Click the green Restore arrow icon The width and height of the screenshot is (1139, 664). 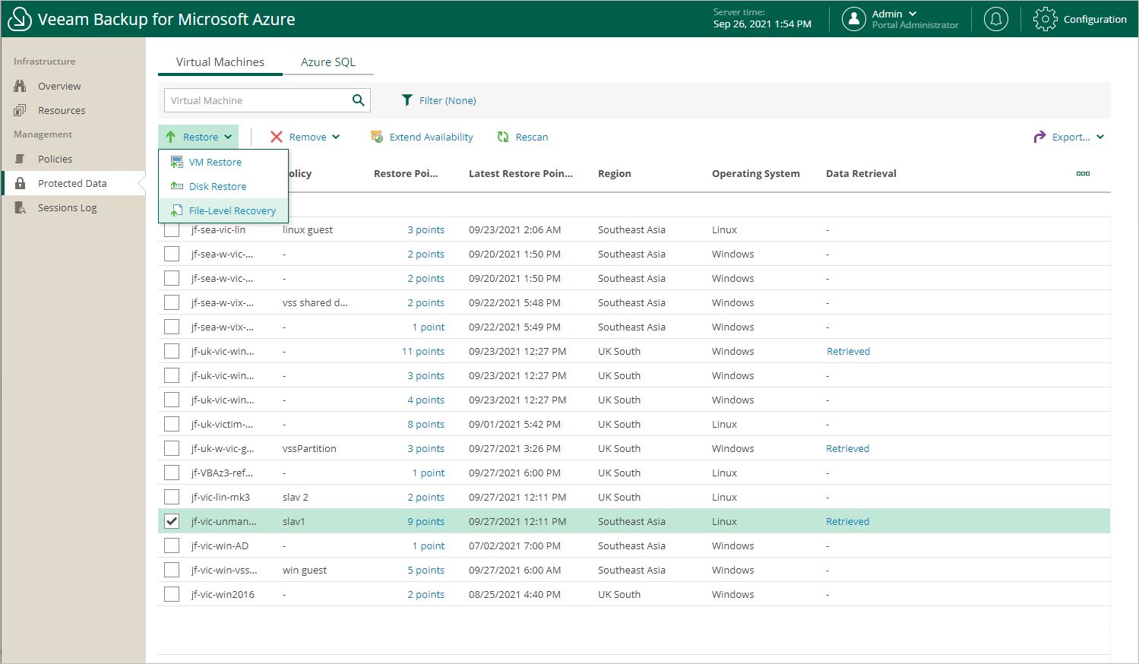point(171,137)
